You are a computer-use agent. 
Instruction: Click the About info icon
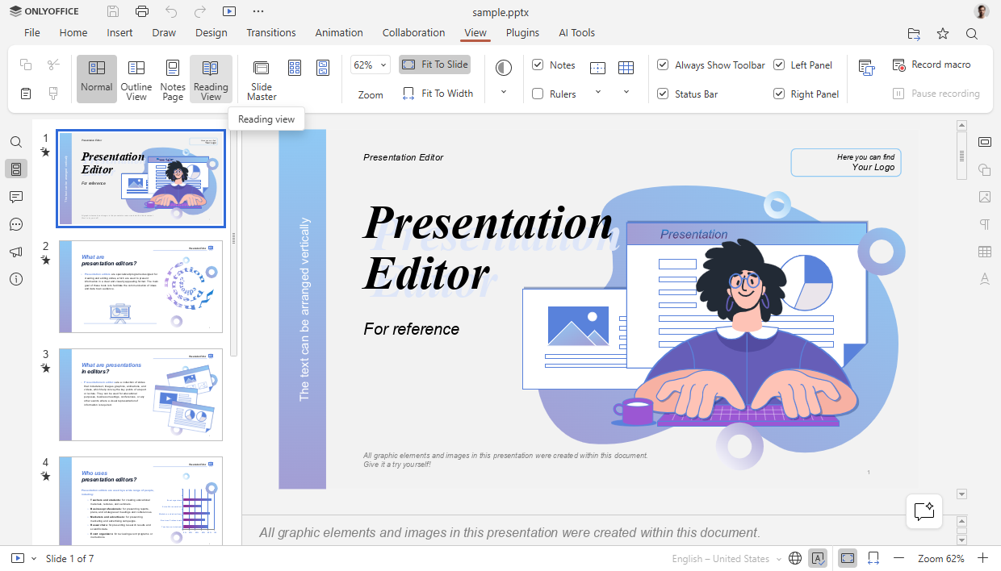16,279
